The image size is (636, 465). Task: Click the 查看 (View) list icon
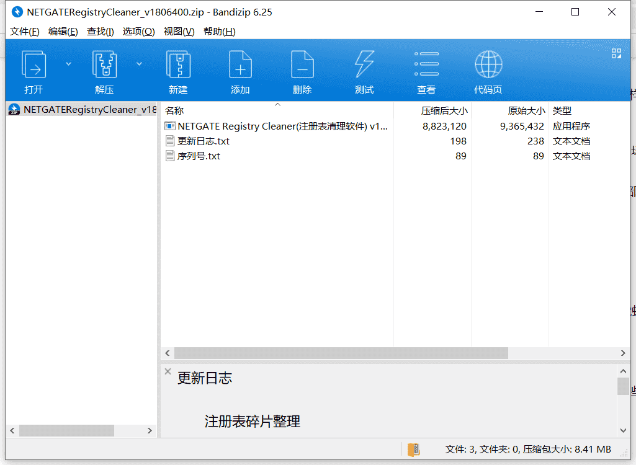tap(426, 64)
